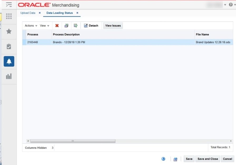Open the Actions dropdown menu
The image size is (236, 165).
tap(31, 26)
